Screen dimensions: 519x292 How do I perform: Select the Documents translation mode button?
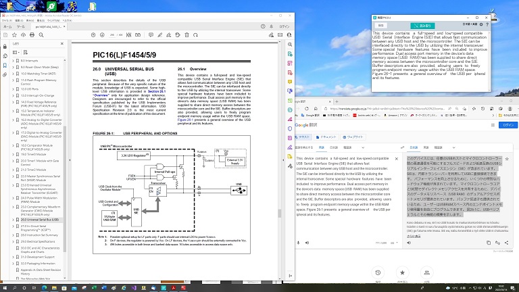[x=326, y=137]
